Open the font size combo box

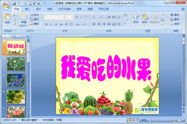[69, 17]
